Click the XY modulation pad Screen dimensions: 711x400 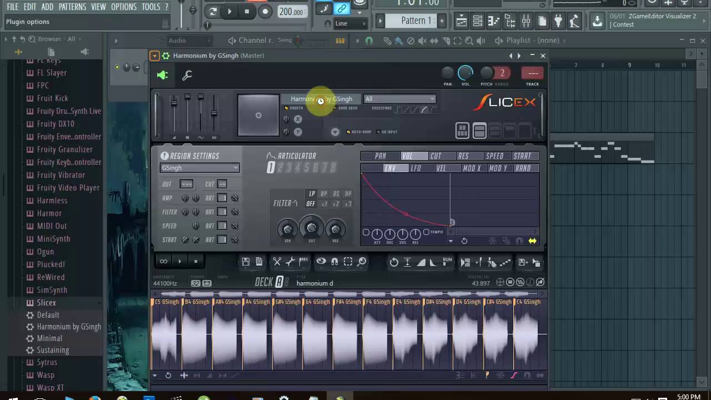pos(258,115)
